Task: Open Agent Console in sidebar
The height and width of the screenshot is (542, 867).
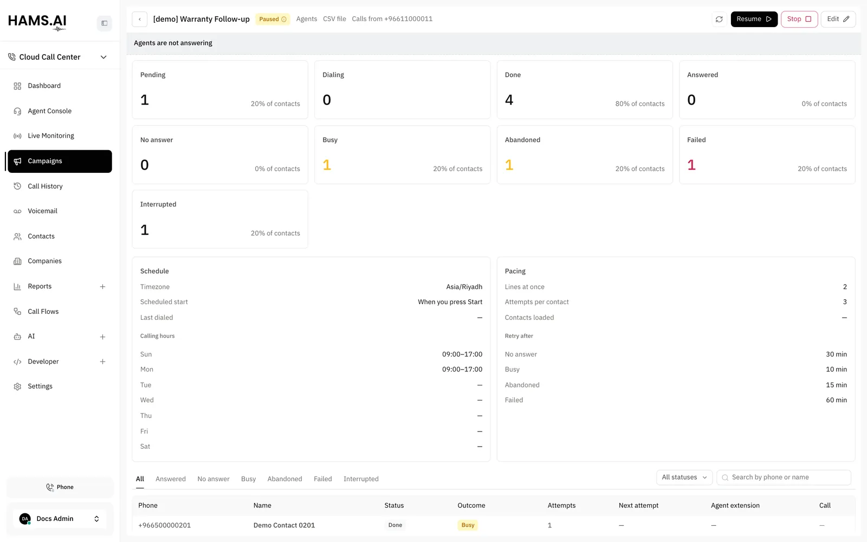Action: [60, 111]
